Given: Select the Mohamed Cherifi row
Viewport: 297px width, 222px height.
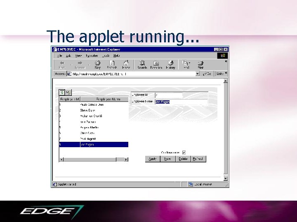Looking at the screenshot, I should (94, 116).
